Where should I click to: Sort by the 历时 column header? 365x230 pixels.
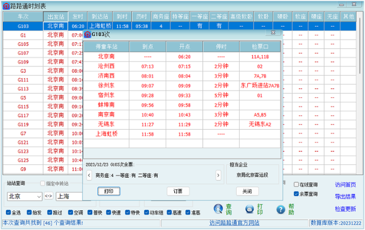(141, 16)
